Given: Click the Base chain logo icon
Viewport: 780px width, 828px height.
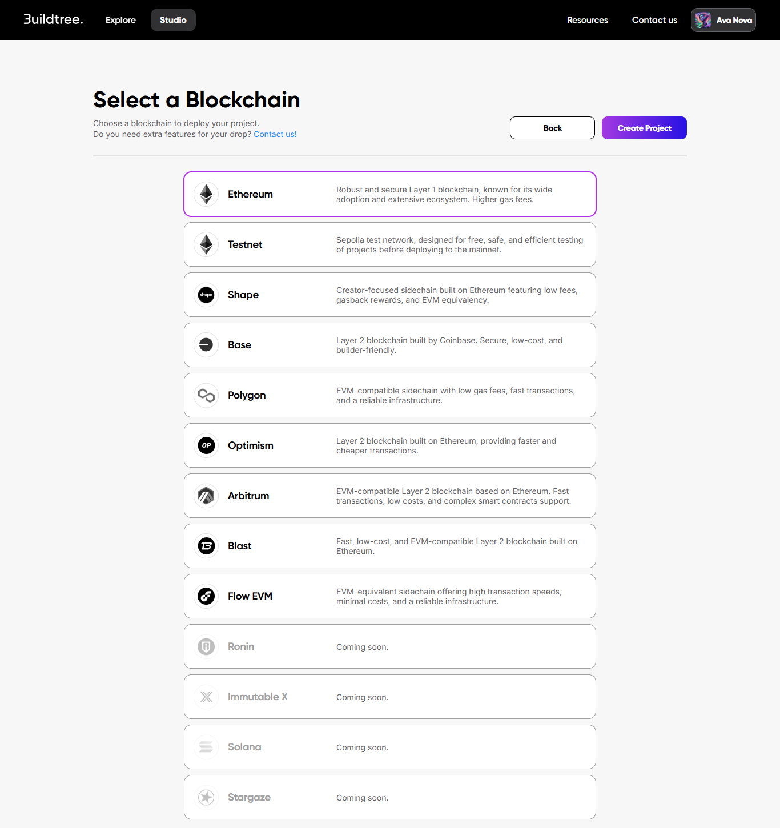Looking at the screenshot, I should [206, 345].
